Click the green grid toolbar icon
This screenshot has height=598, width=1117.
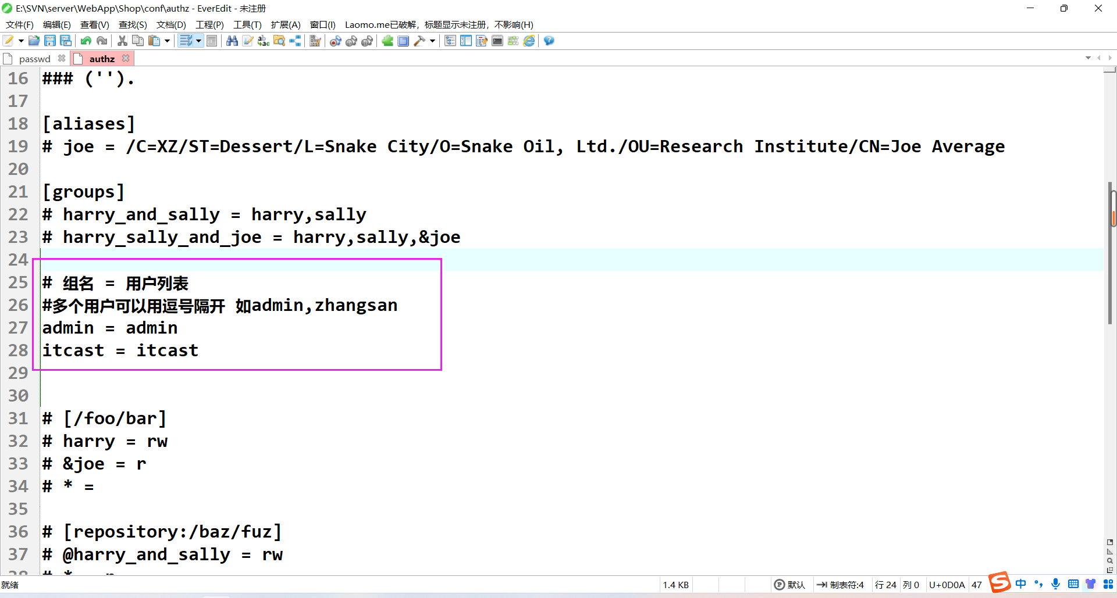point(513,41)
